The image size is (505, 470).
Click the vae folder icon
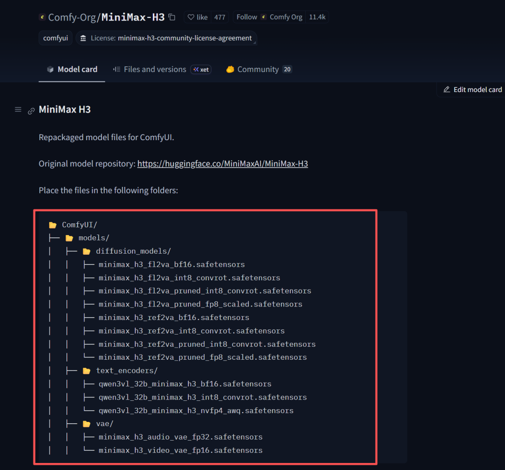[x=87, y=424]
